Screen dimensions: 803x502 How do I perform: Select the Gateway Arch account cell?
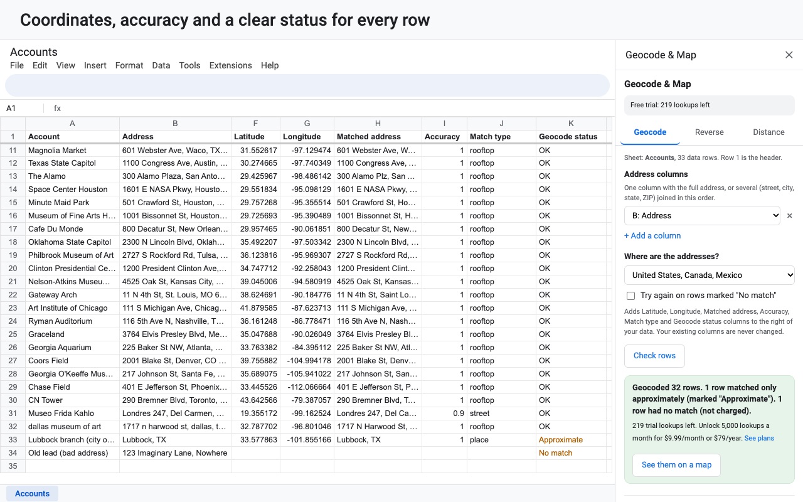pos(72,295)
